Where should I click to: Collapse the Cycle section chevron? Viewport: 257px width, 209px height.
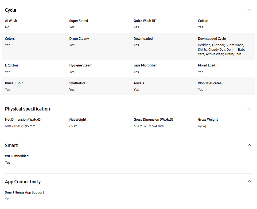(x=249, y=10)
